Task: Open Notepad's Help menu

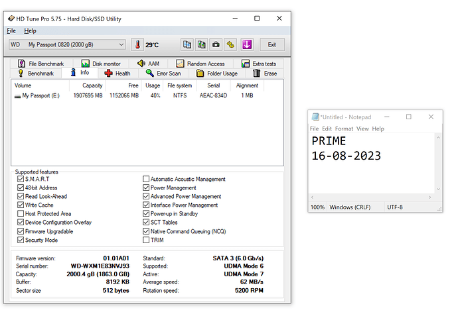Action: 378,129
